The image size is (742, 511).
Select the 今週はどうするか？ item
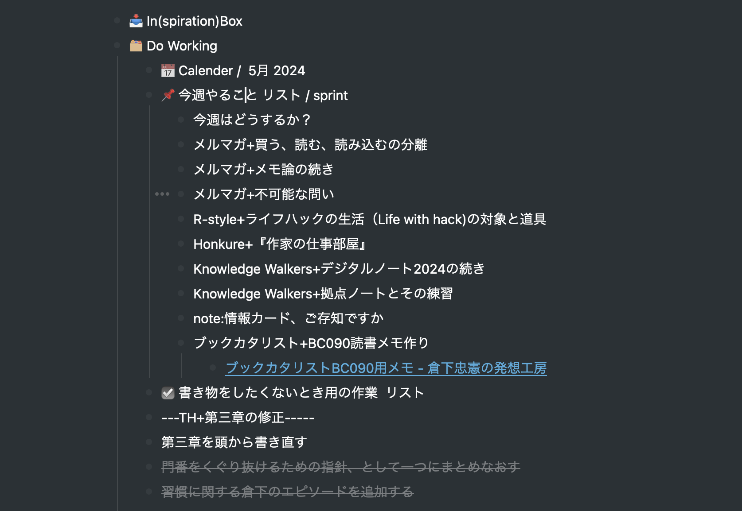coord(252,120)
